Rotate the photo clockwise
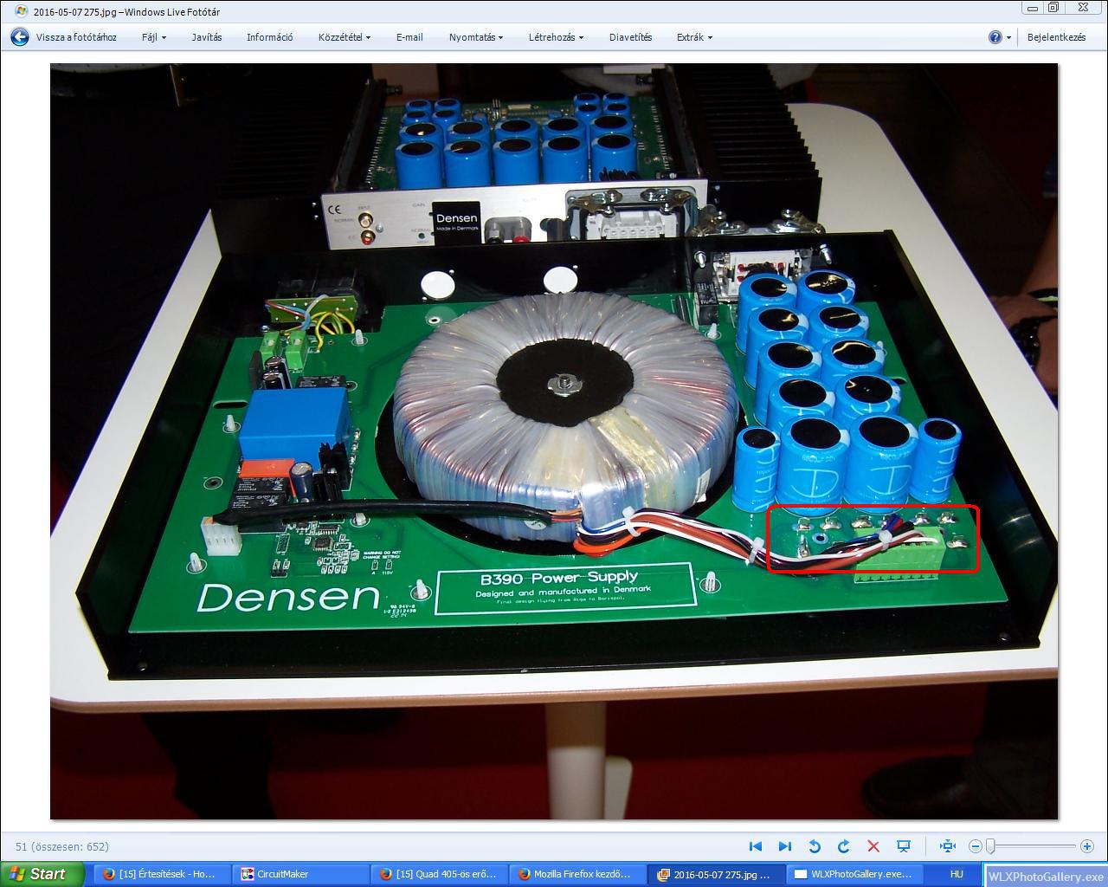This screenshot has width=1108, height=887. click(844, 846)
